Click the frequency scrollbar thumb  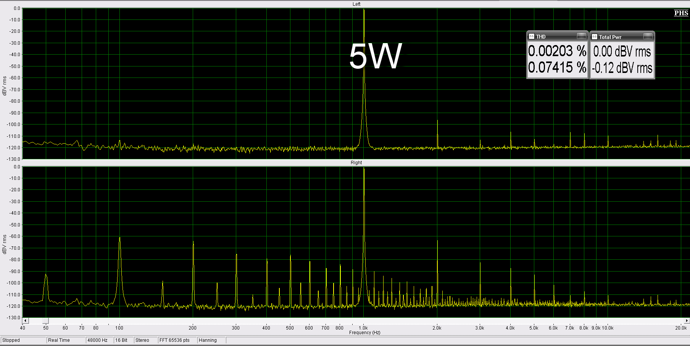pos(45,321)
